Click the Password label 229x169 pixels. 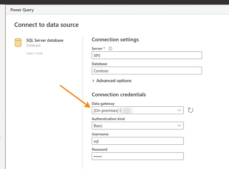coord(99,150)
